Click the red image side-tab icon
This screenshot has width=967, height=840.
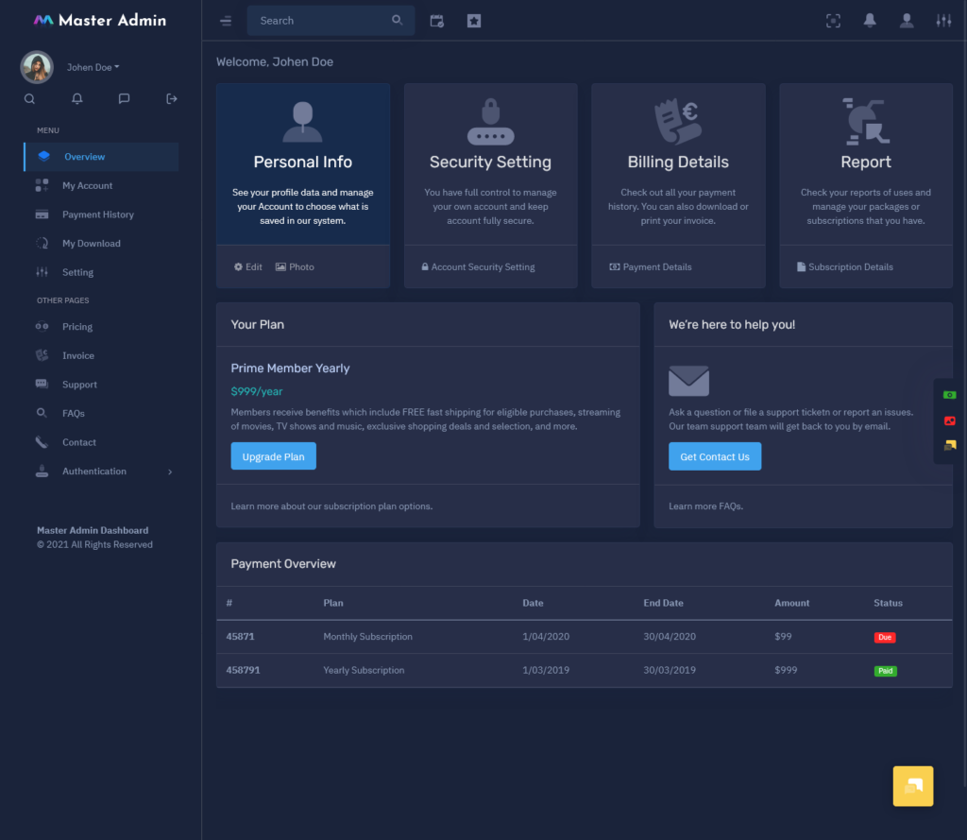click(x=950, y=420)
